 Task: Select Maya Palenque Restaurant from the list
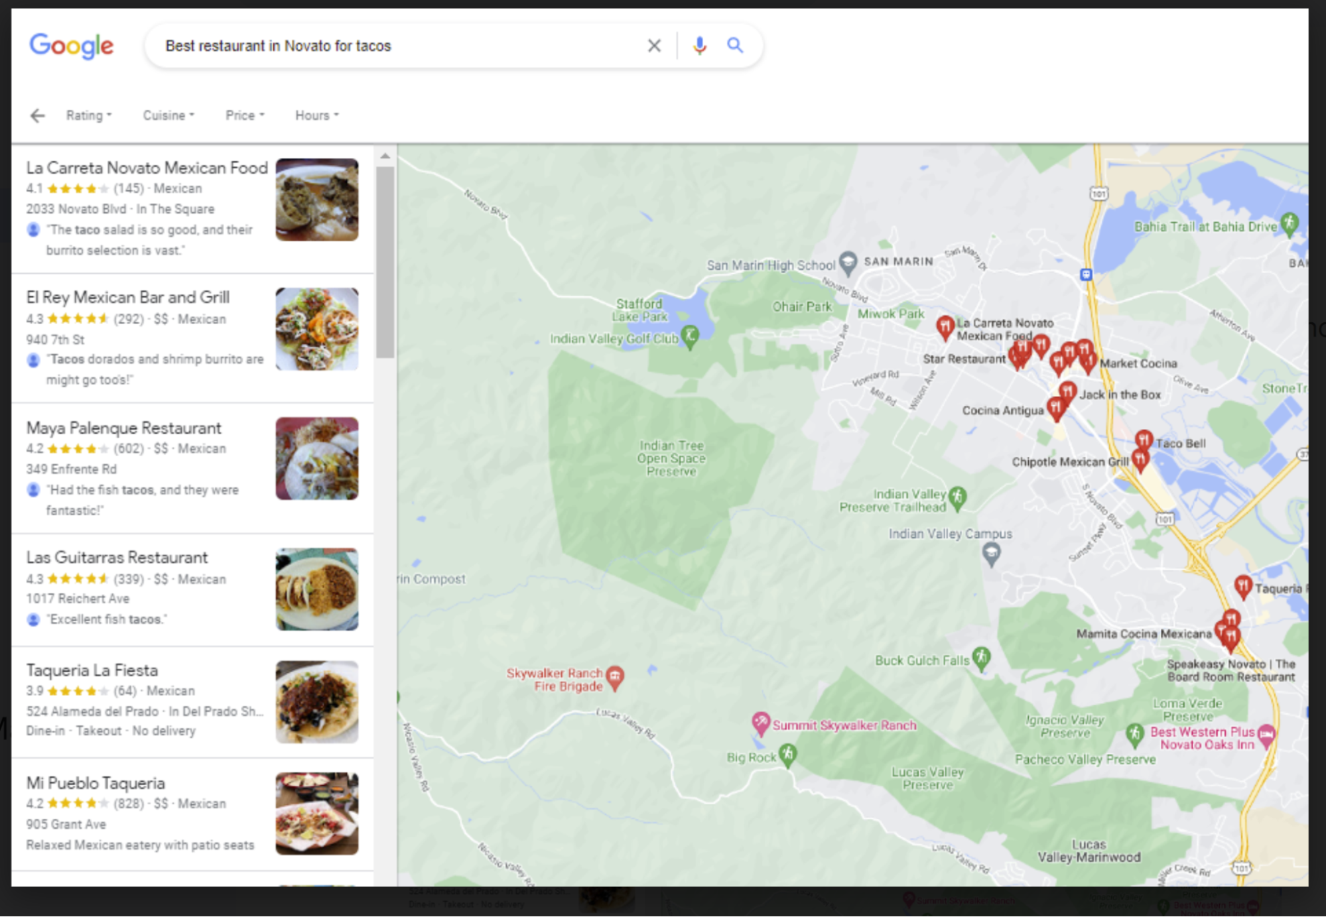123,428
